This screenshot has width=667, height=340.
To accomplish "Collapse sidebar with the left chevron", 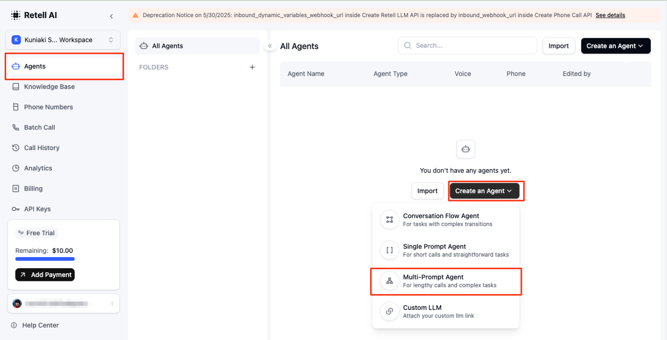I will 111,16.
